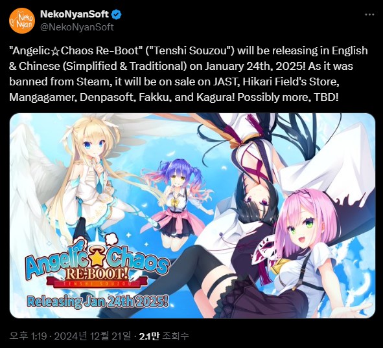The width and height of the screenshot is (383, 348).
Task: Open the @NekoNyanSoft handle link
Action: (76, 27)
